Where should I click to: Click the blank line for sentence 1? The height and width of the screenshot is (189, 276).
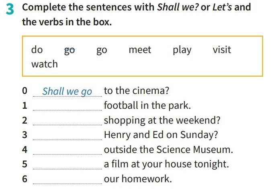click(x=67, y=108)
